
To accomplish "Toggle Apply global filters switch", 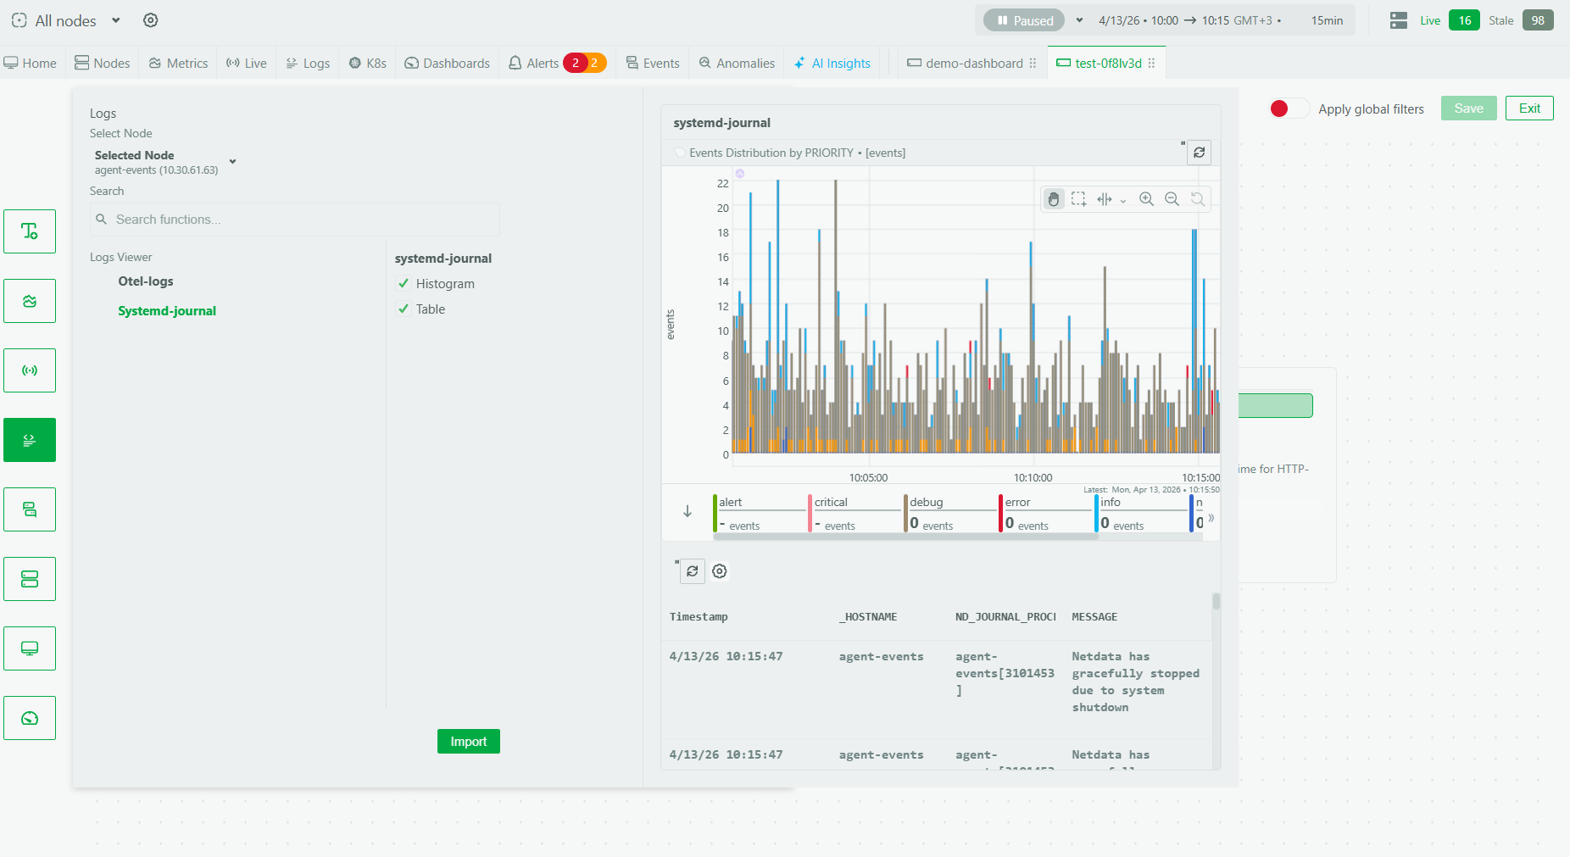I will 1288,109.
